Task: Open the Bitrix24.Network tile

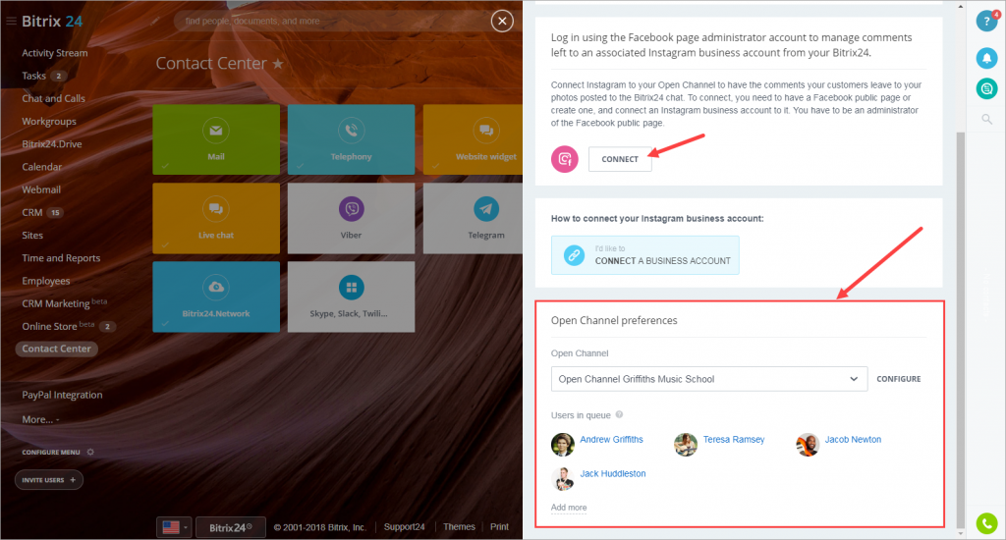Action: point(216,297)
